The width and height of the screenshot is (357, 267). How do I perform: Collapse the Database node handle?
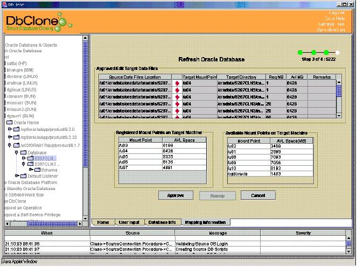coord(16,153)
